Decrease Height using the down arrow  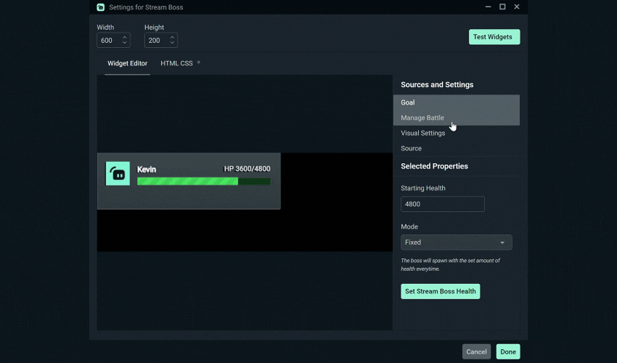172,44
